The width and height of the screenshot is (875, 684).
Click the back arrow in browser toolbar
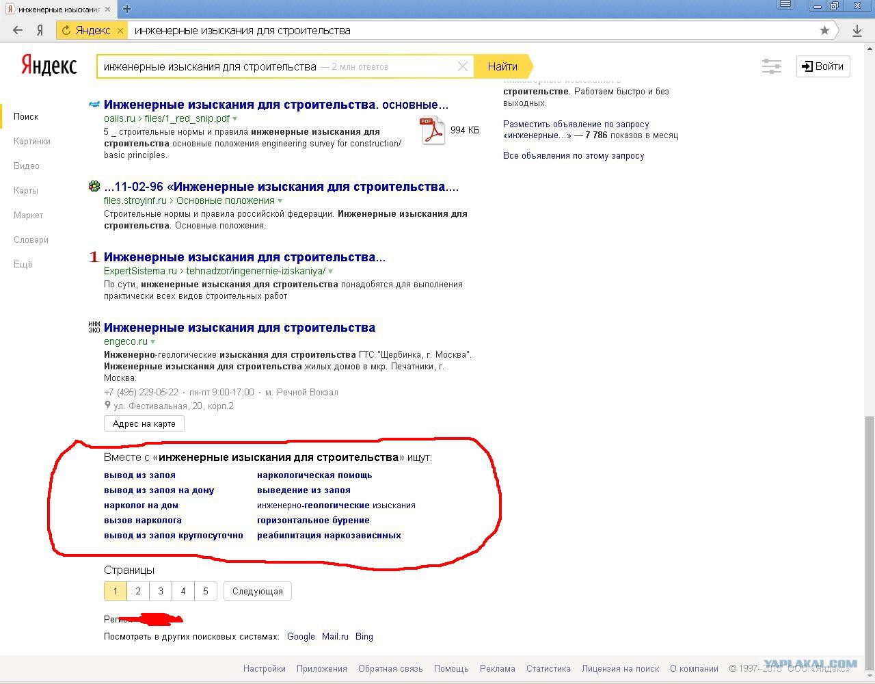pos(18,30)
